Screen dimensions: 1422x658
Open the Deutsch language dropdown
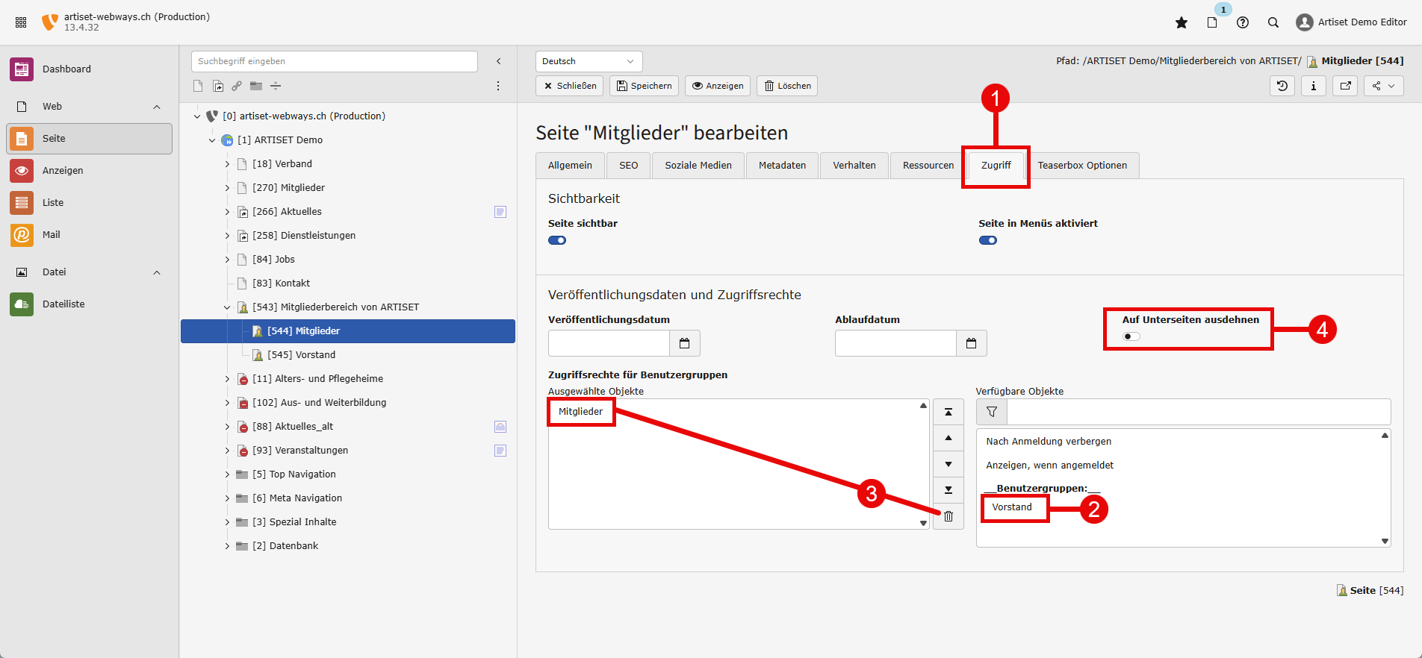(x=589, y=61)
